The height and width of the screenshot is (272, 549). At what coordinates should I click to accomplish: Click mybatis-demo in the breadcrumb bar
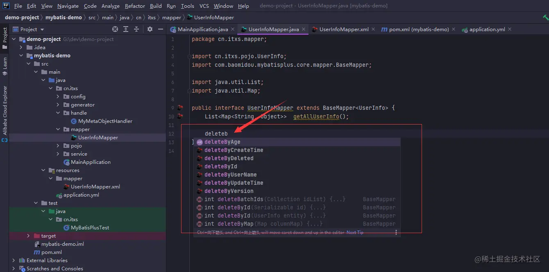coord(64,18)
